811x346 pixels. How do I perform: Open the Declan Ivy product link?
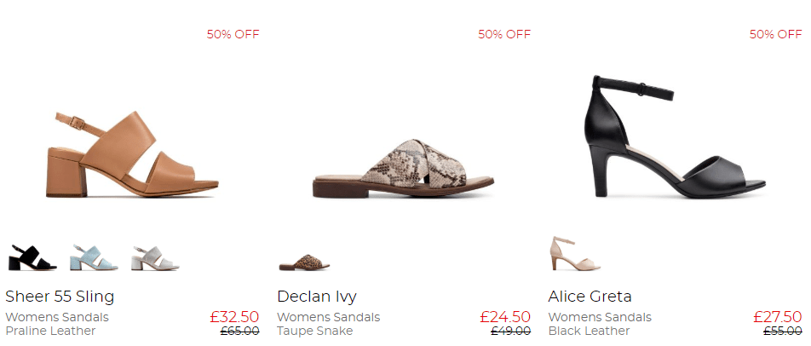[x=317, y=297]
